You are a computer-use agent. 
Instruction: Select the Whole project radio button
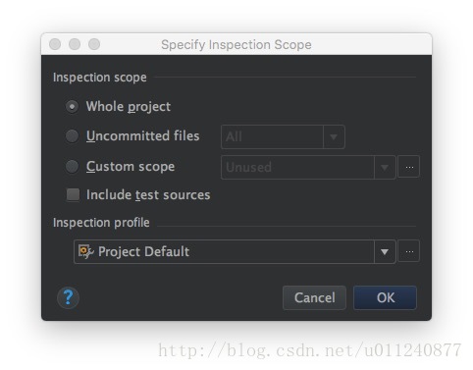72,106
